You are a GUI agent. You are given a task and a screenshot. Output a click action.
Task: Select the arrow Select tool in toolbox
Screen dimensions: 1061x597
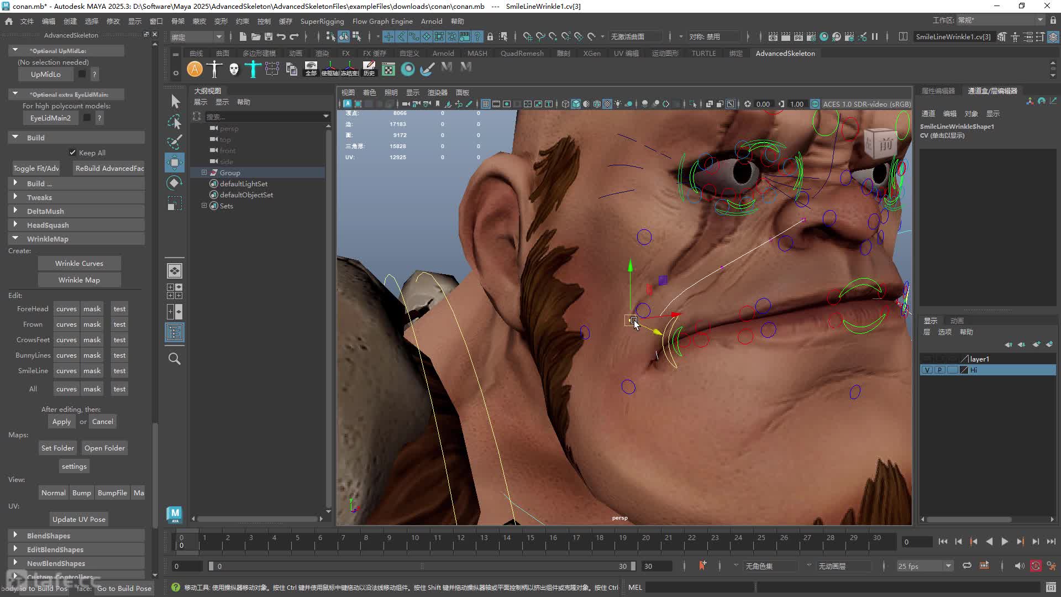(175, 101)
